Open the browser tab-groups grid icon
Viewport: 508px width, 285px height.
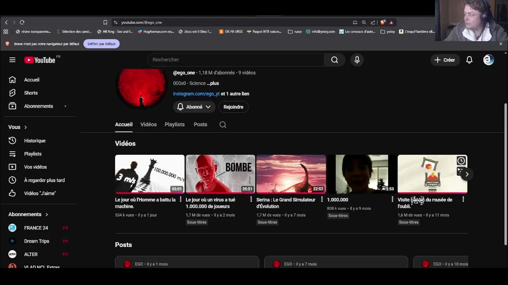point(6,32)
